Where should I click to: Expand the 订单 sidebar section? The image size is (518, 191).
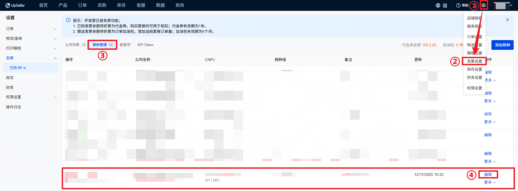pos(55,29)
